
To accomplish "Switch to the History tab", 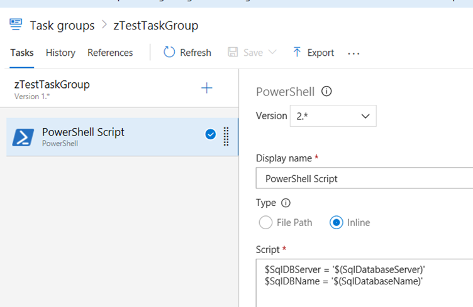I will [60, 53].
